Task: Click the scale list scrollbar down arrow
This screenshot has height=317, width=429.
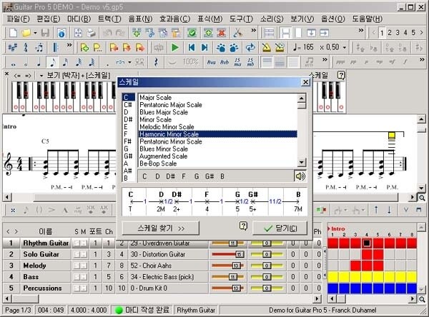Action: pos(301,163)
